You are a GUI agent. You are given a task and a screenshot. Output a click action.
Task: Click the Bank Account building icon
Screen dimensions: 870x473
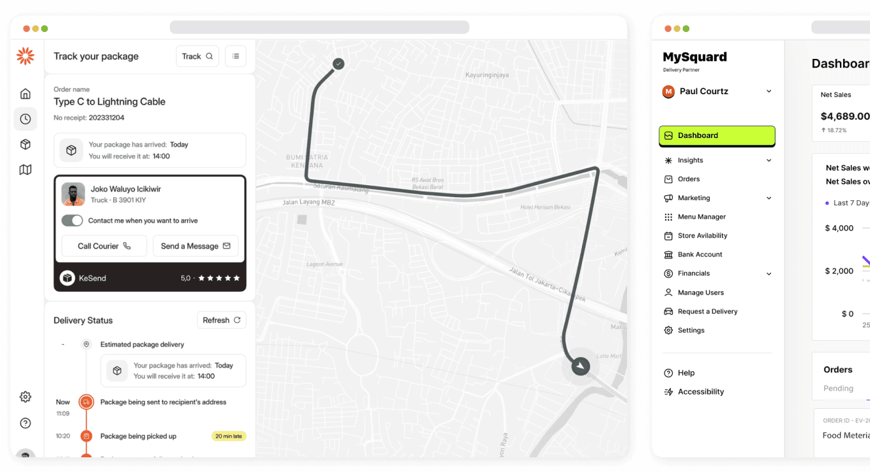[x=668, y=254]
